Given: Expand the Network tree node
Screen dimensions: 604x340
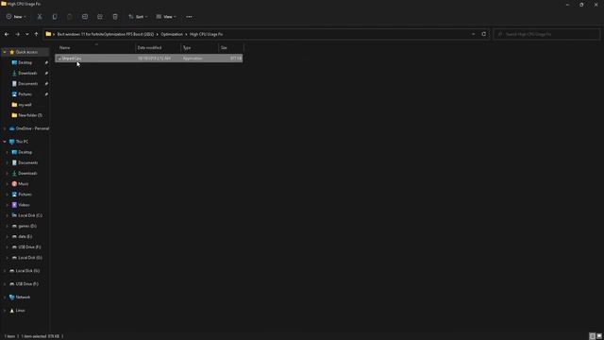Looking at the screenshot, I should [x=5, y=297].
